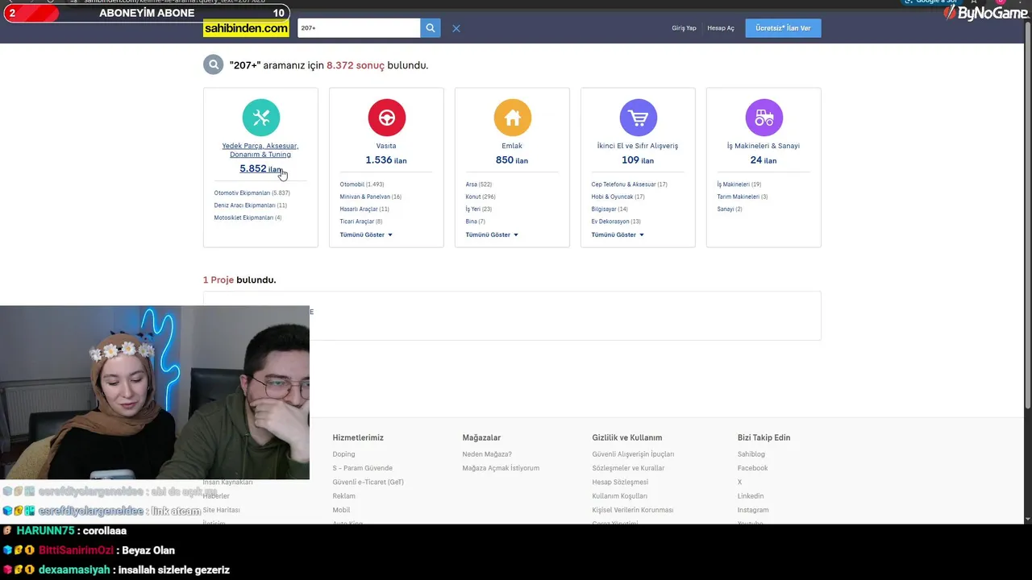
Task: Click the search magnifier button
Action: pyautogui.click(x=431, y=28)
